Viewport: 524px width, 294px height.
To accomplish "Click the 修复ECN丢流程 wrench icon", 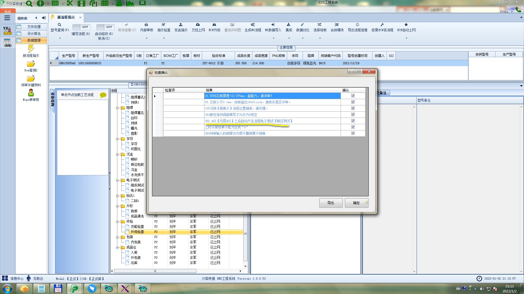I will [x=382, y=25].
